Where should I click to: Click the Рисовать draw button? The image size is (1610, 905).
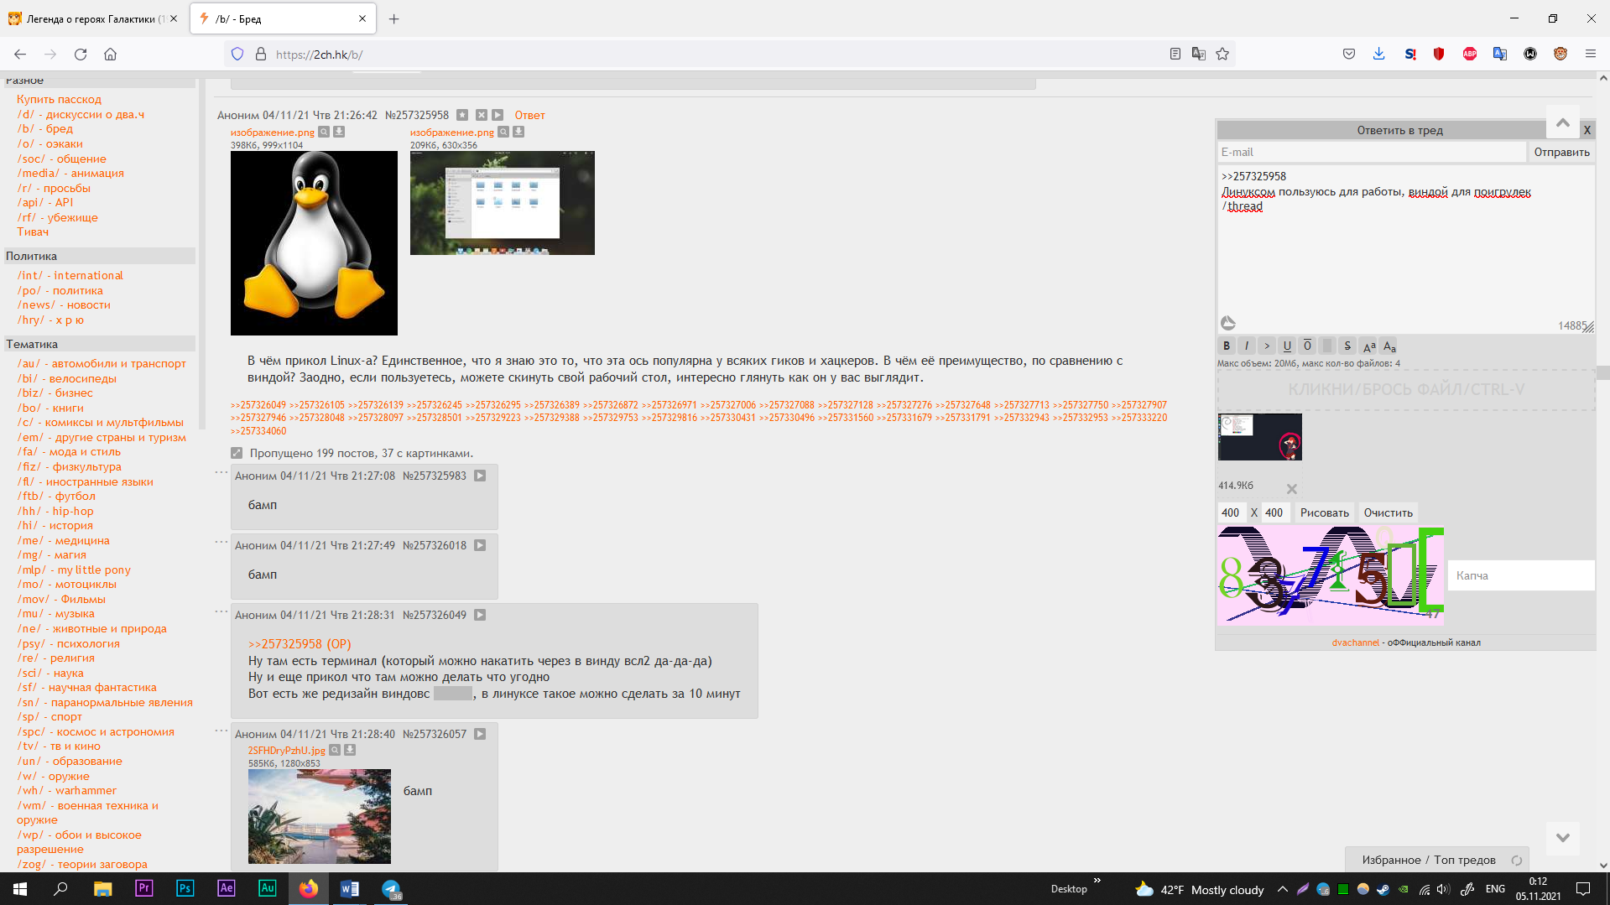point(1324,512)
